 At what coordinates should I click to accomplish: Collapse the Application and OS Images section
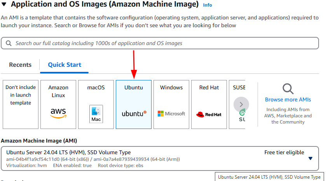pos(4,5)
